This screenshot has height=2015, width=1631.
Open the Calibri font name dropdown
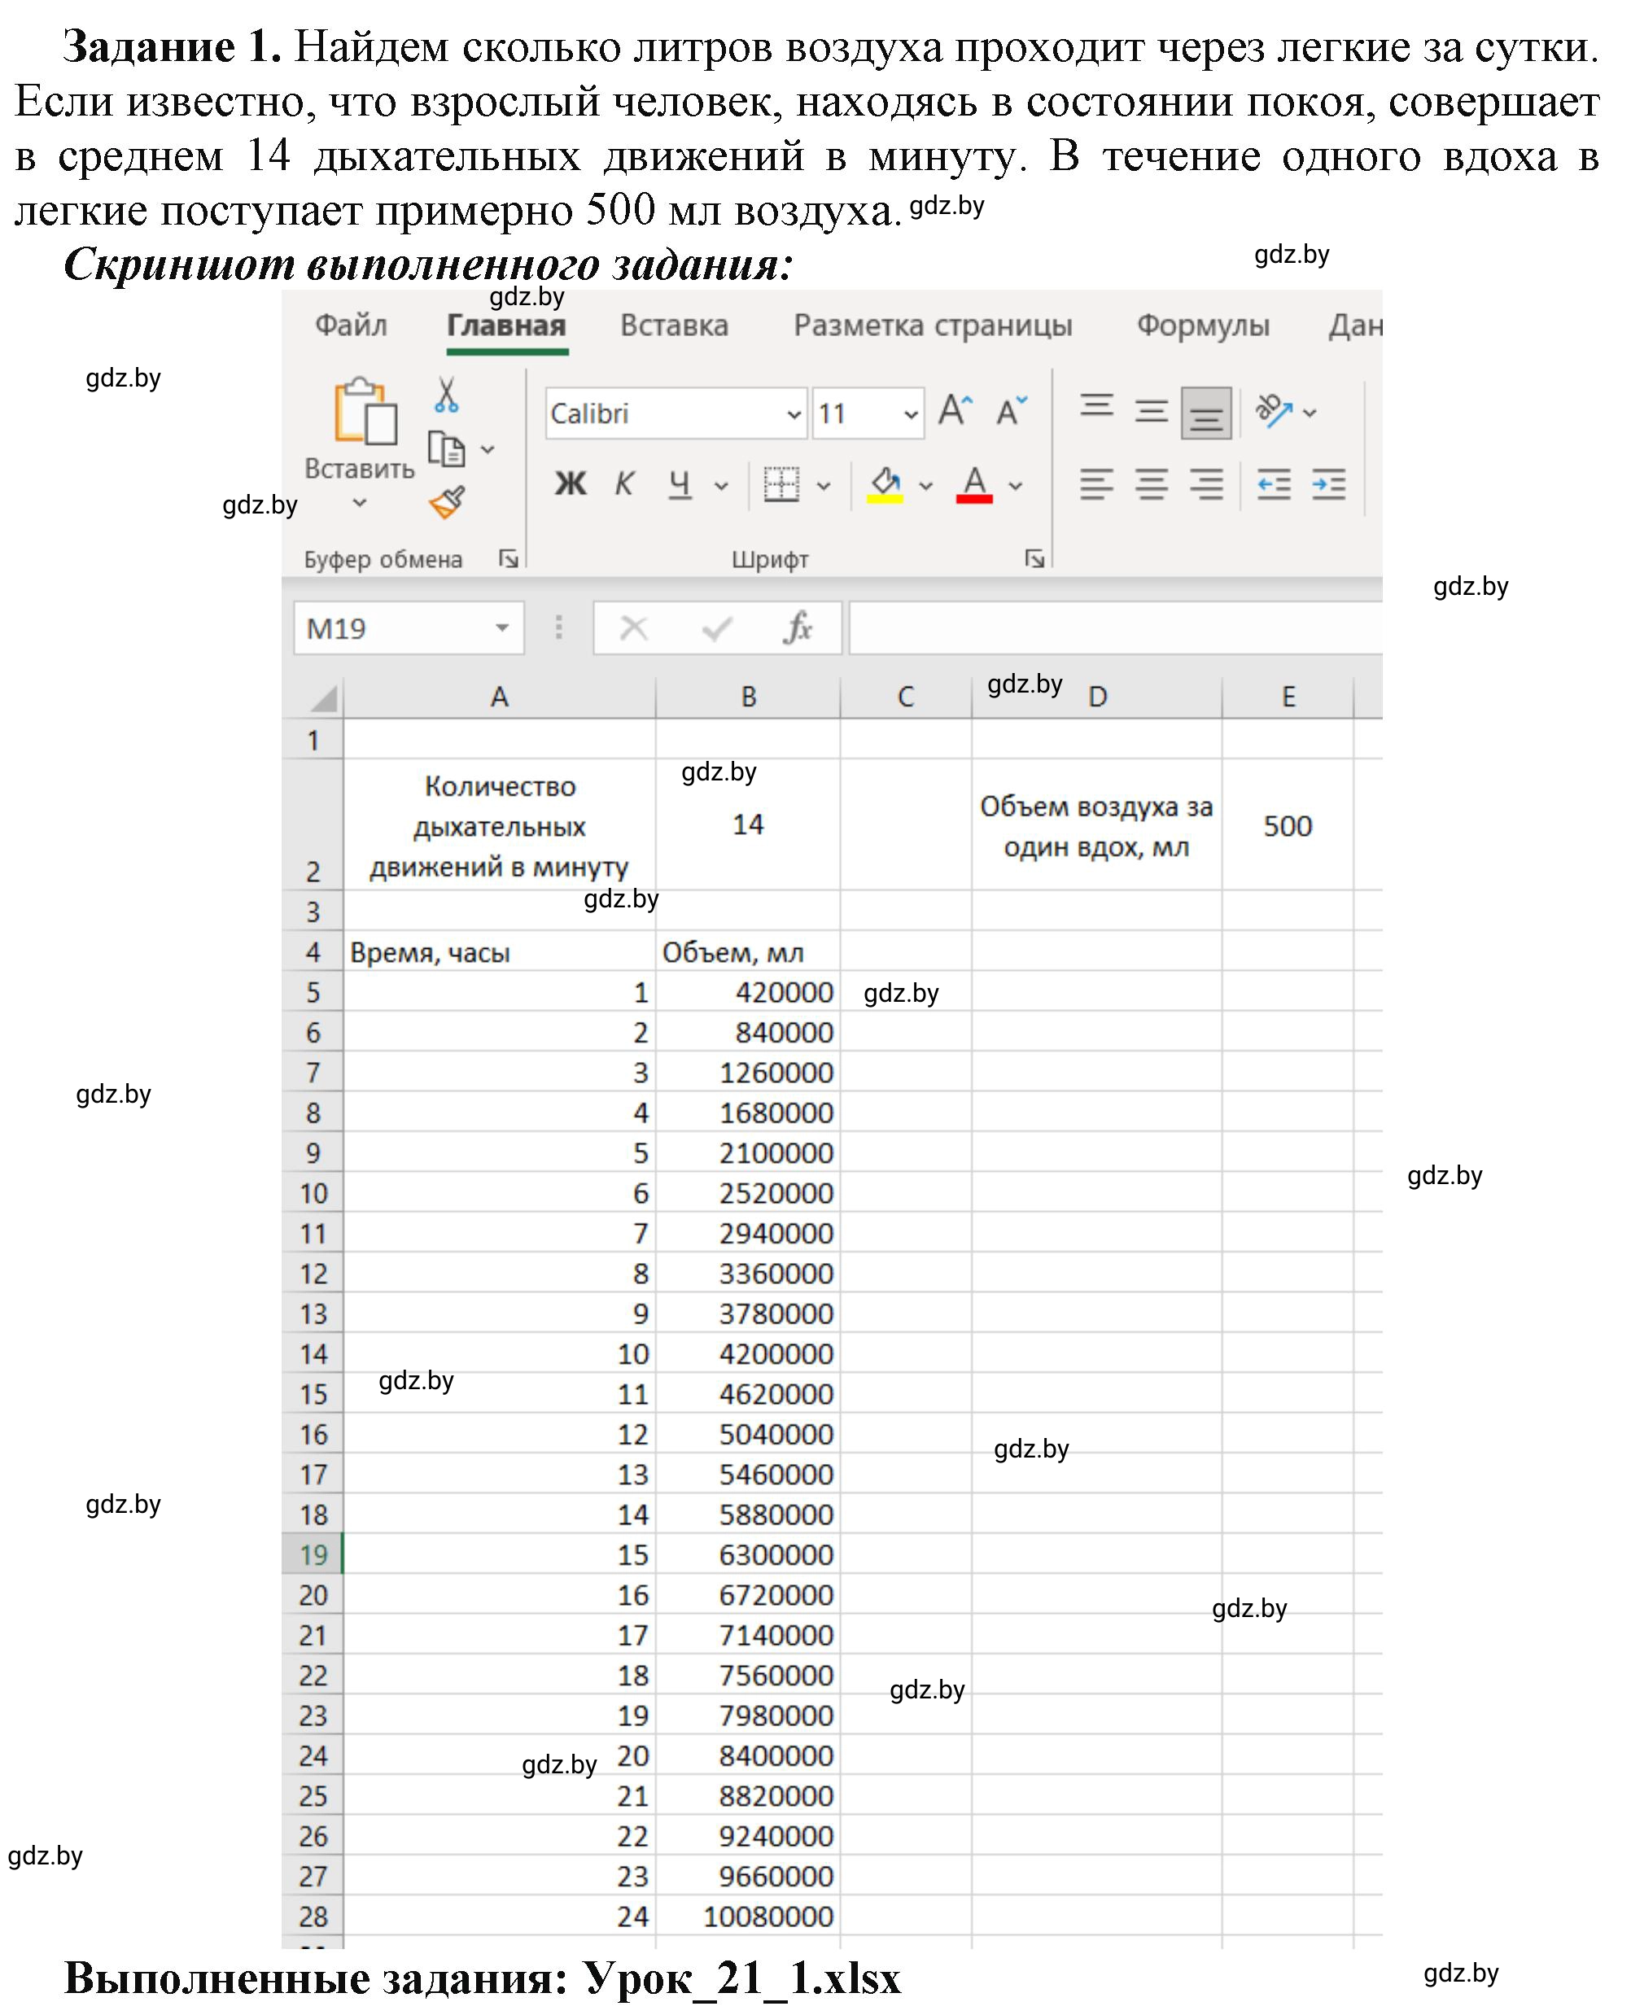tap(794, 413)
